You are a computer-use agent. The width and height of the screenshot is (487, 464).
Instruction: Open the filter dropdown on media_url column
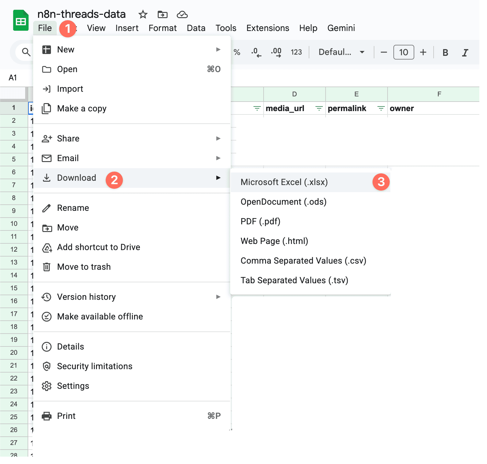[x=319, y=108]
